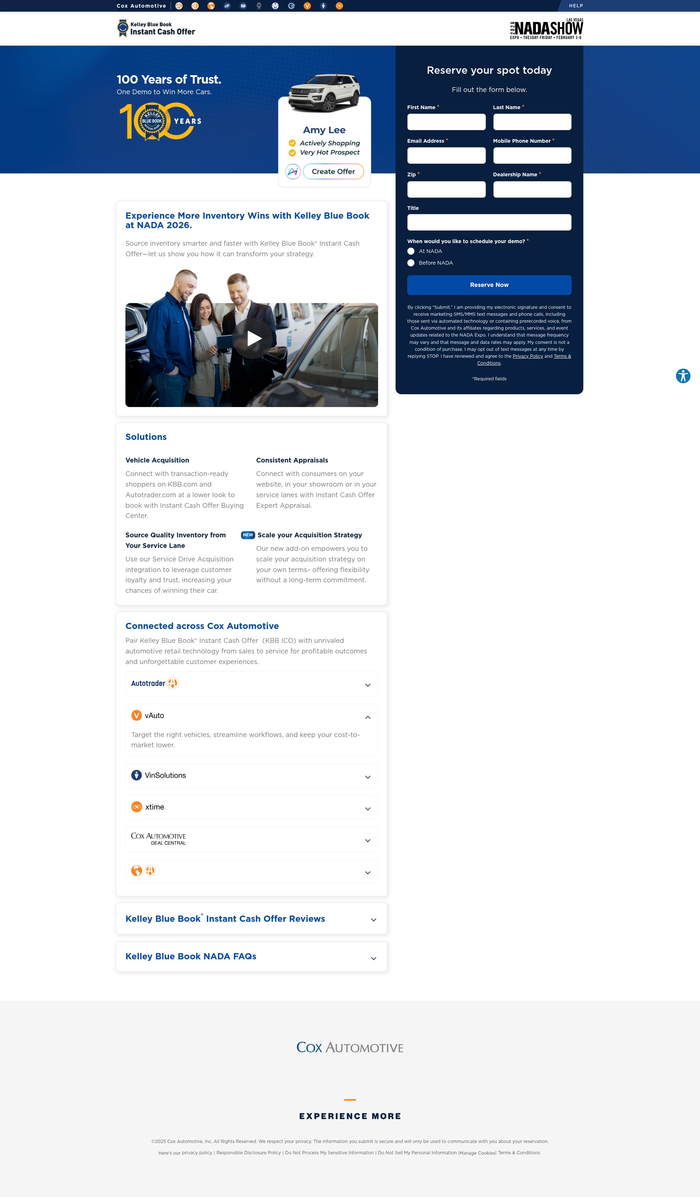Open Responsible Disclosure Policy footer link
Viewport: 700px width, 1197px height.
tap(249, 1153)
